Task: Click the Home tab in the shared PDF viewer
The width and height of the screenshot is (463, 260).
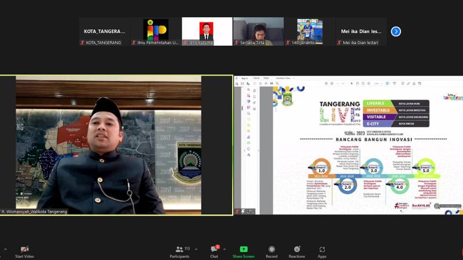Action: (x=256, y=78)
